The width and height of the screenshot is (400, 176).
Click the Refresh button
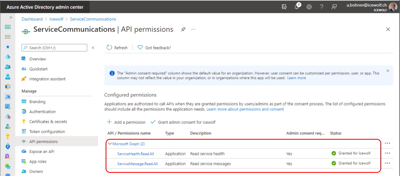pos(117,47)
